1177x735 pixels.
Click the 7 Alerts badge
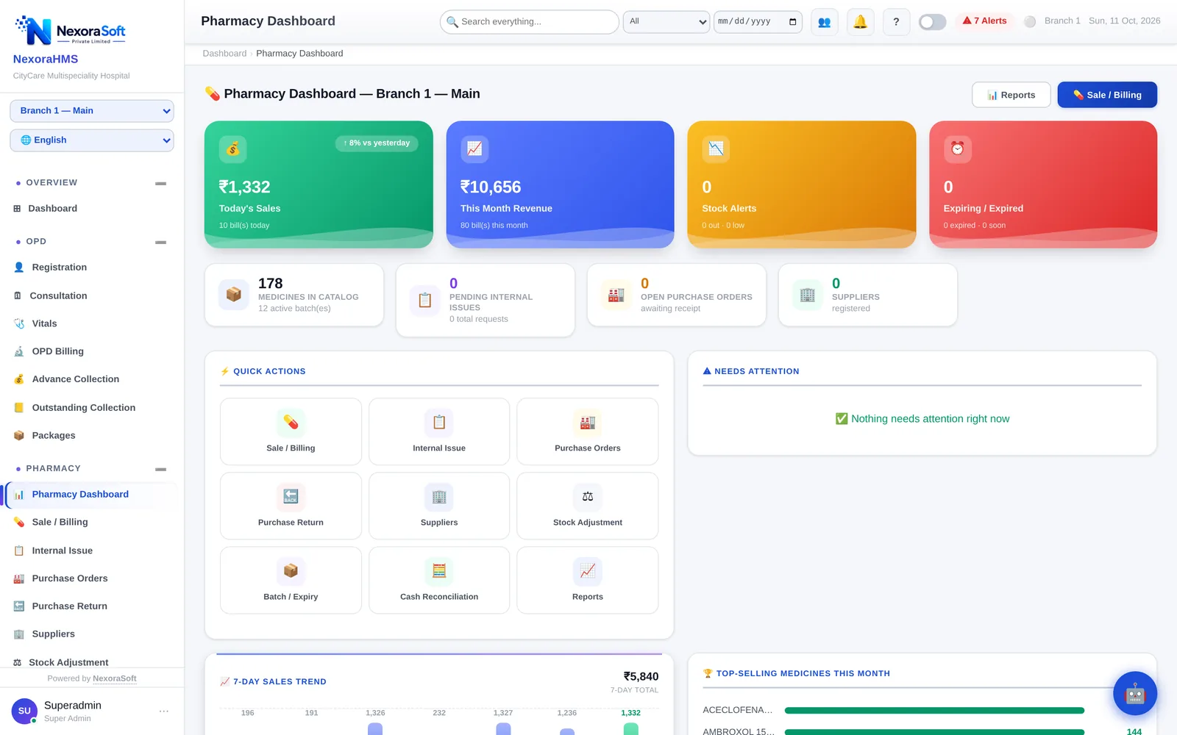[x=984, y=21]
